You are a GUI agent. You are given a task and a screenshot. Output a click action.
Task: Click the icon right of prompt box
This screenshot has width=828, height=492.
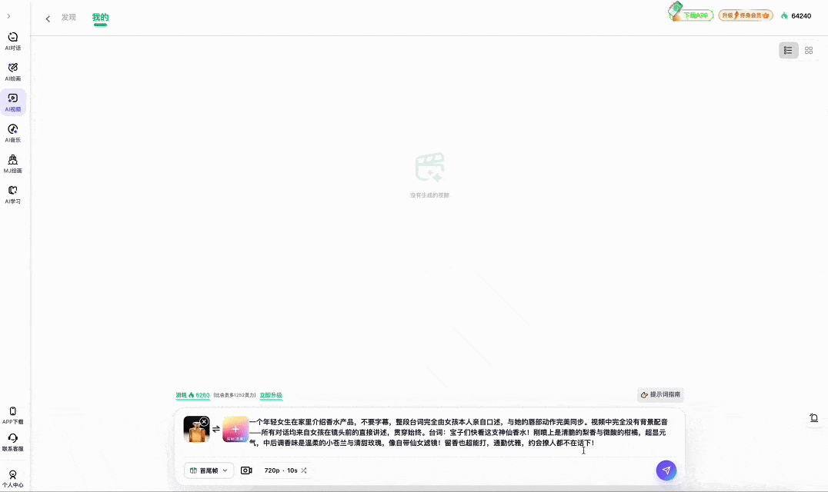(x=813, y=418)
